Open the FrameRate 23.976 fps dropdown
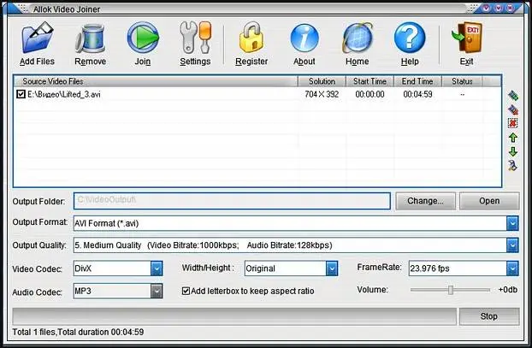 click(x=512, y=268)
